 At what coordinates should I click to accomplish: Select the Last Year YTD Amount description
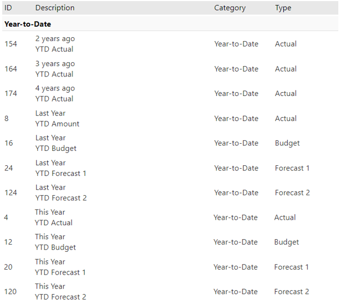coord(57,118)
